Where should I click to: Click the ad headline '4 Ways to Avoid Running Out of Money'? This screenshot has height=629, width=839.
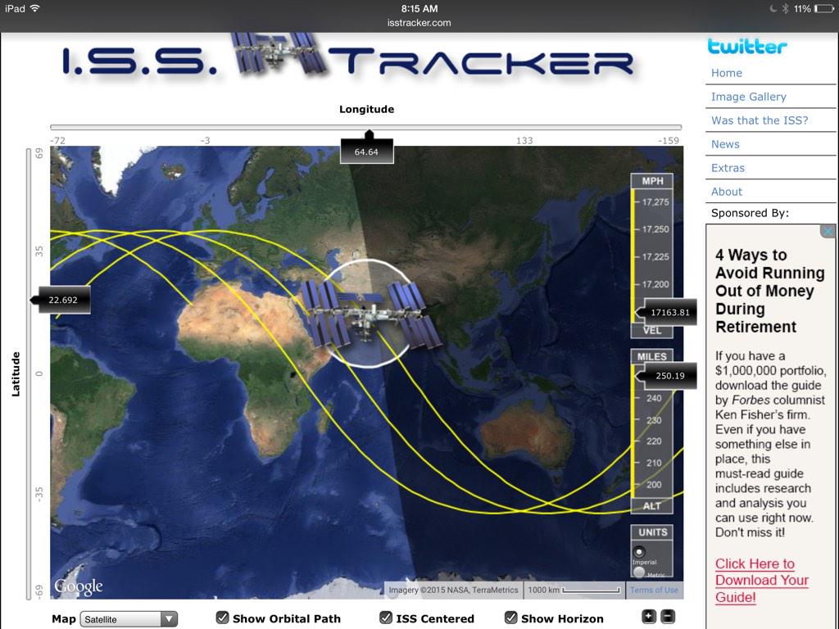click(769, 291)
